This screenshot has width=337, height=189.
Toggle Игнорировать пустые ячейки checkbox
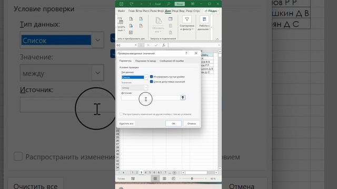[152, 77]
